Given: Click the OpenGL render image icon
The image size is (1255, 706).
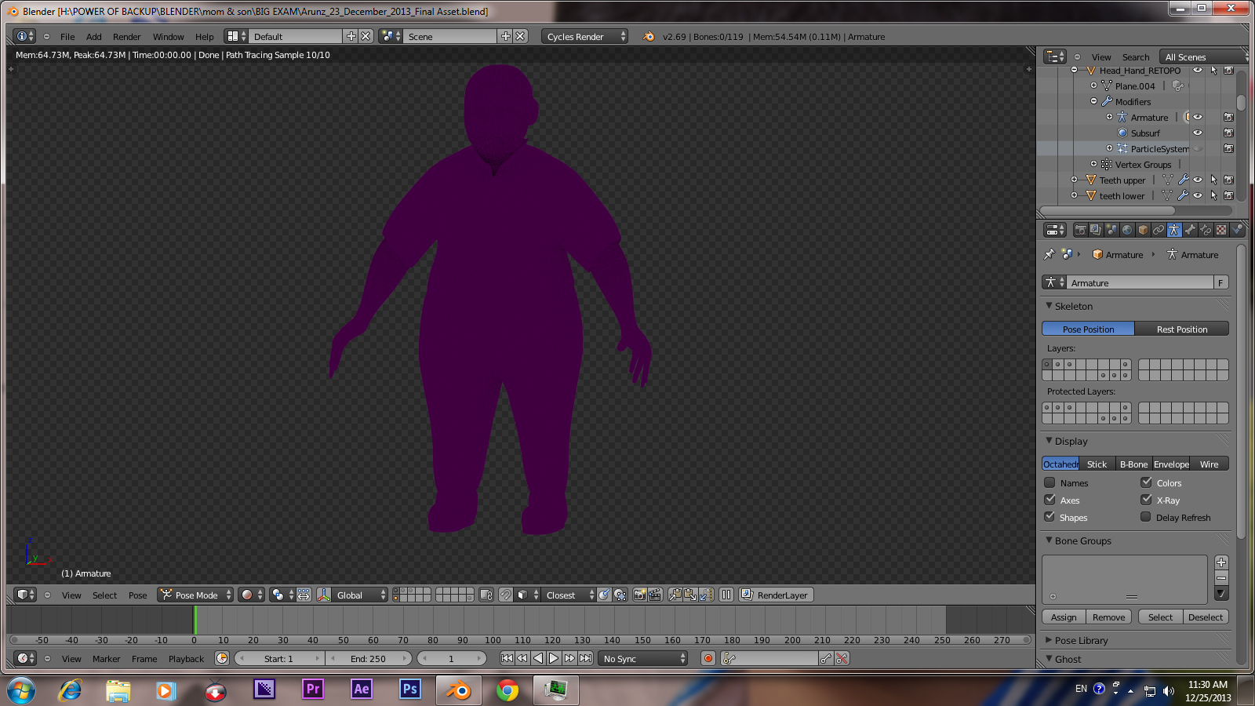Looking at the screenshot, I should pyautogui.click(x=639, y=595).
